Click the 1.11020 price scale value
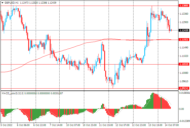The width and height of the screenshot is (190, 128). point(184,56)
